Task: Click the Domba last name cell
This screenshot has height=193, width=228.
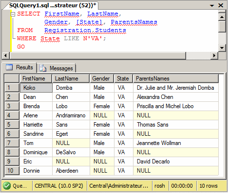Action: (71, 88)
